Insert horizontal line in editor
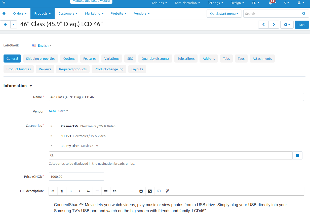The image size is (310, 222). tap(124, 191)
